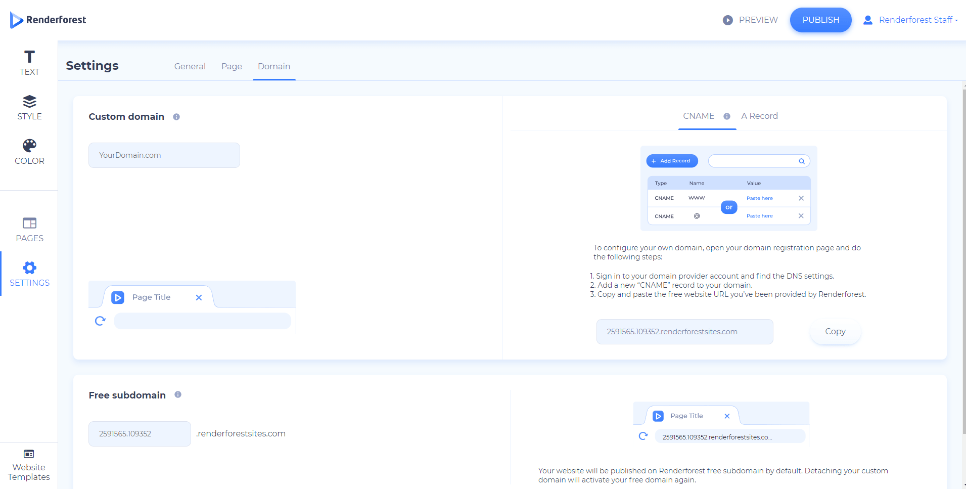Click the YourDomain.com input field
Screen dimensions: 966x489
[x=164, y=155]
